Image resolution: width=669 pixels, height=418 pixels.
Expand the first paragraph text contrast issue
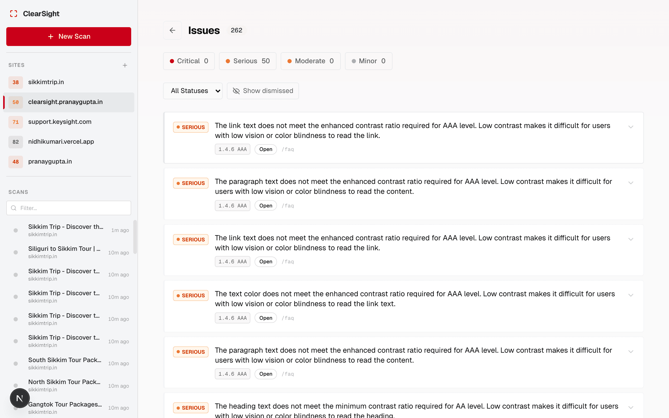pos(631,183)
